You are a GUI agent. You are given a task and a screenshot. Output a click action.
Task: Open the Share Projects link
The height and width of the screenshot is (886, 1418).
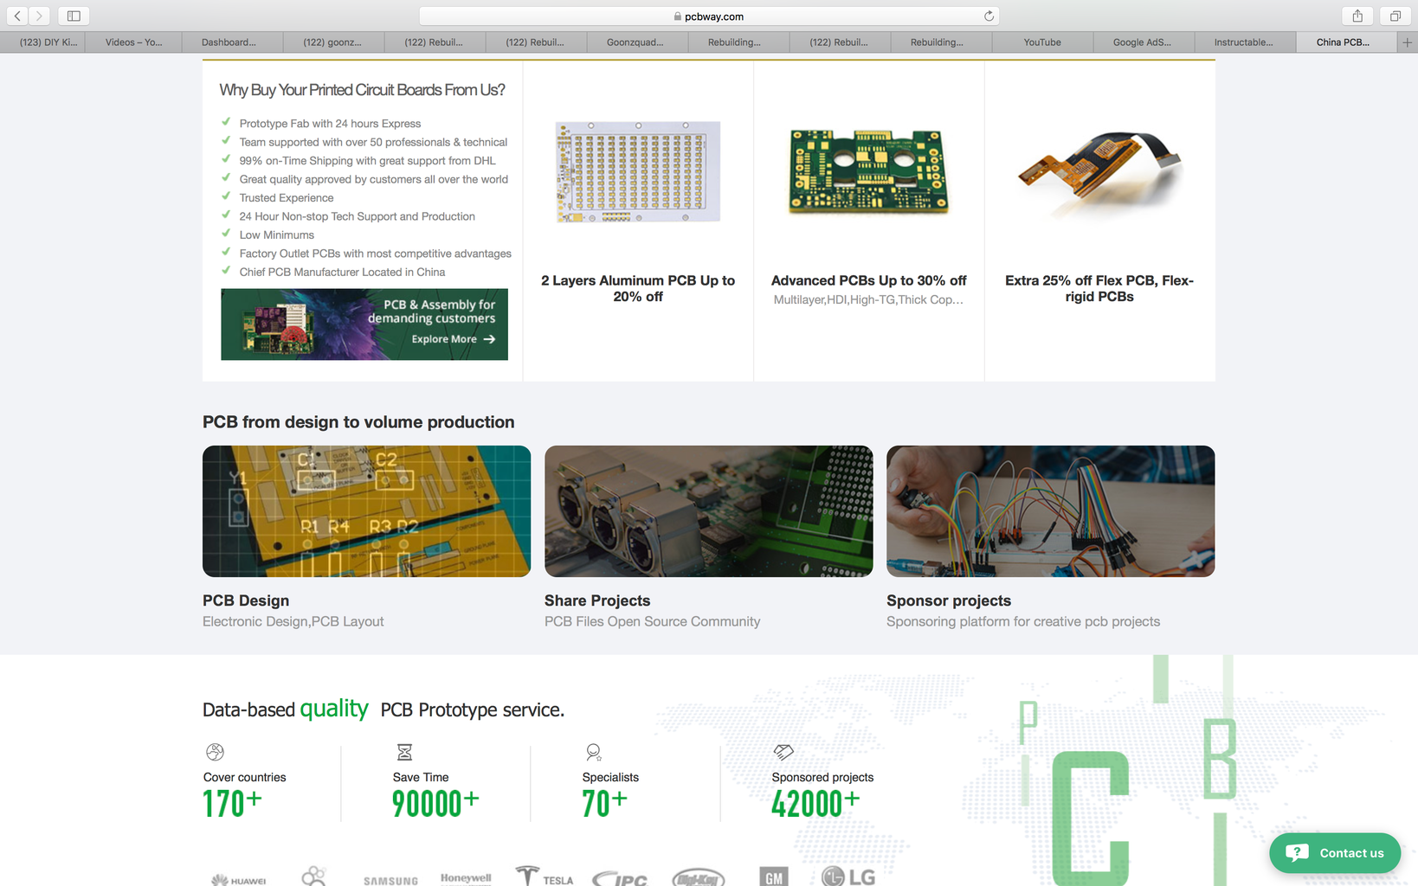pyautogui.click(x=597, y=600)
